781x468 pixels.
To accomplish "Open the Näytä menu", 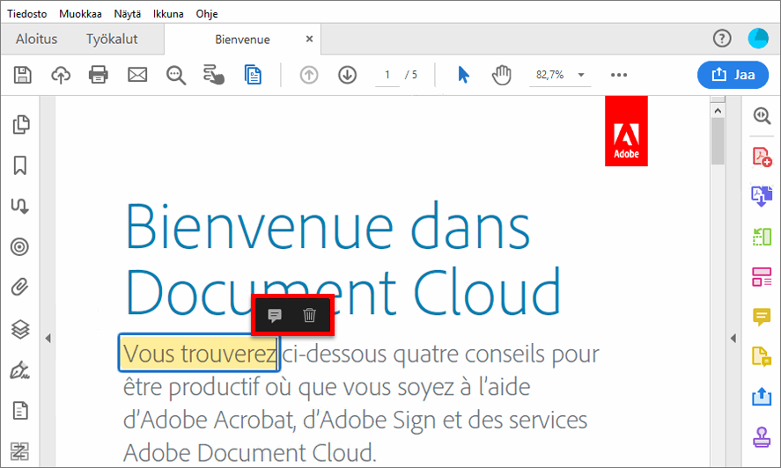I will click(x=128, y=14).
